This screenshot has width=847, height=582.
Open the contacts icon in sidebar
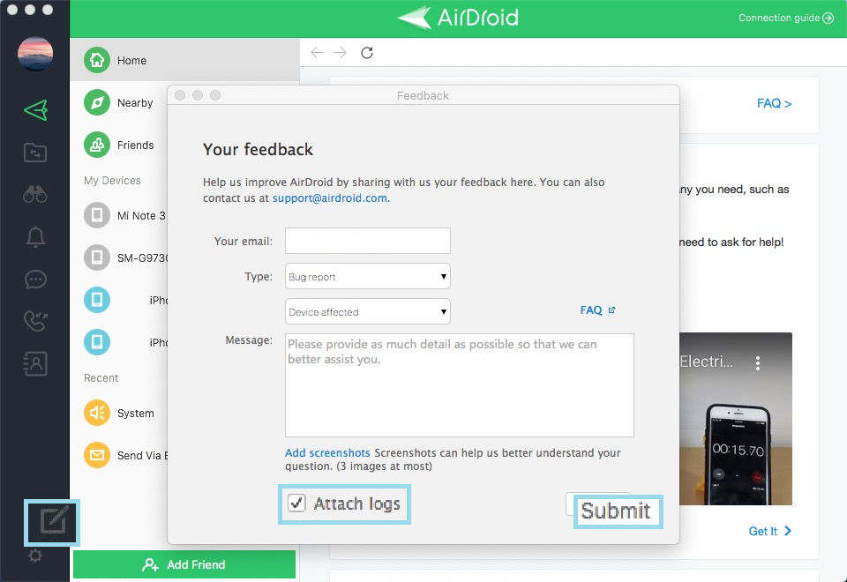35,363
